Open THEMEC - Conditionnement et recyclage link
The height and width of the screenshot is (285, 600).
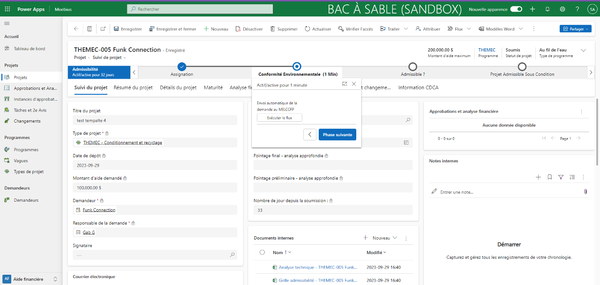point(123,143)
